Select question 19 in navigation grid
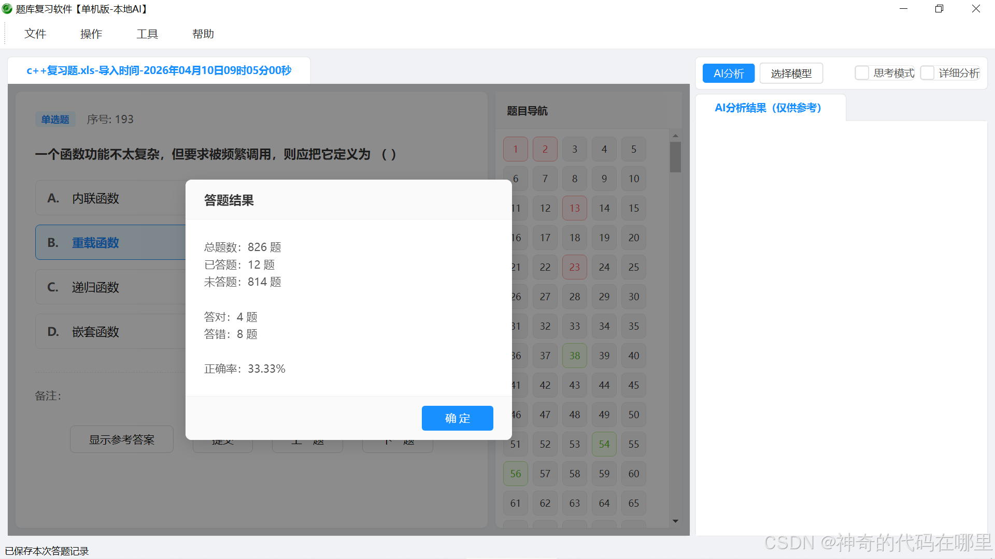Screen dimensions: 995x559 tap(604, 238)
